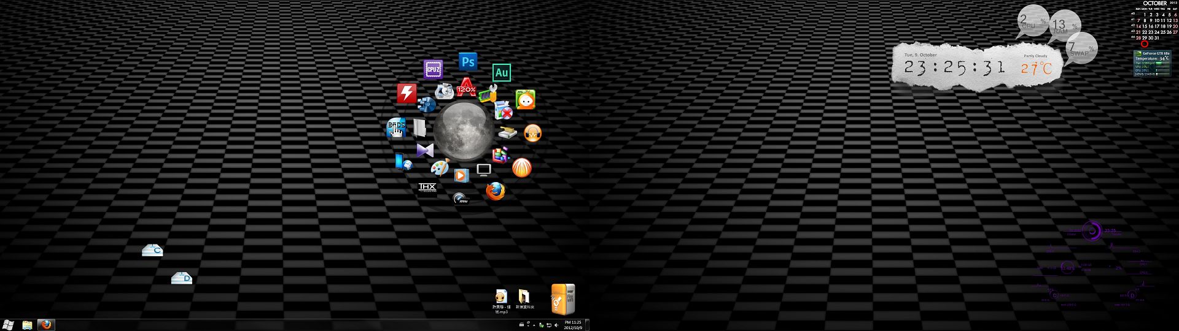1179x331 pixels.
Task: Open the orange headphones audio app icon
Action: click(x=532, y=132)
